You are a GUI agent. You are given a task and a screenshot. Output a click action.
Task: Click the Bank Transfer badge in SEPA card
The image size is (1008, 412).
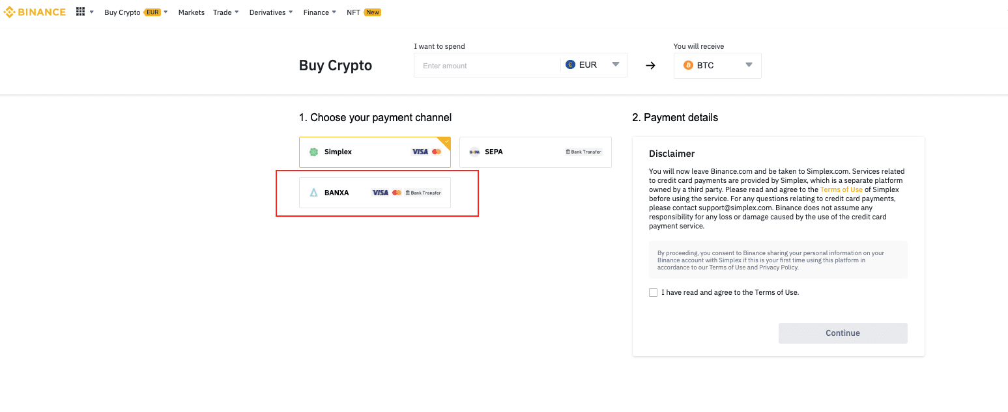(583, 152)
